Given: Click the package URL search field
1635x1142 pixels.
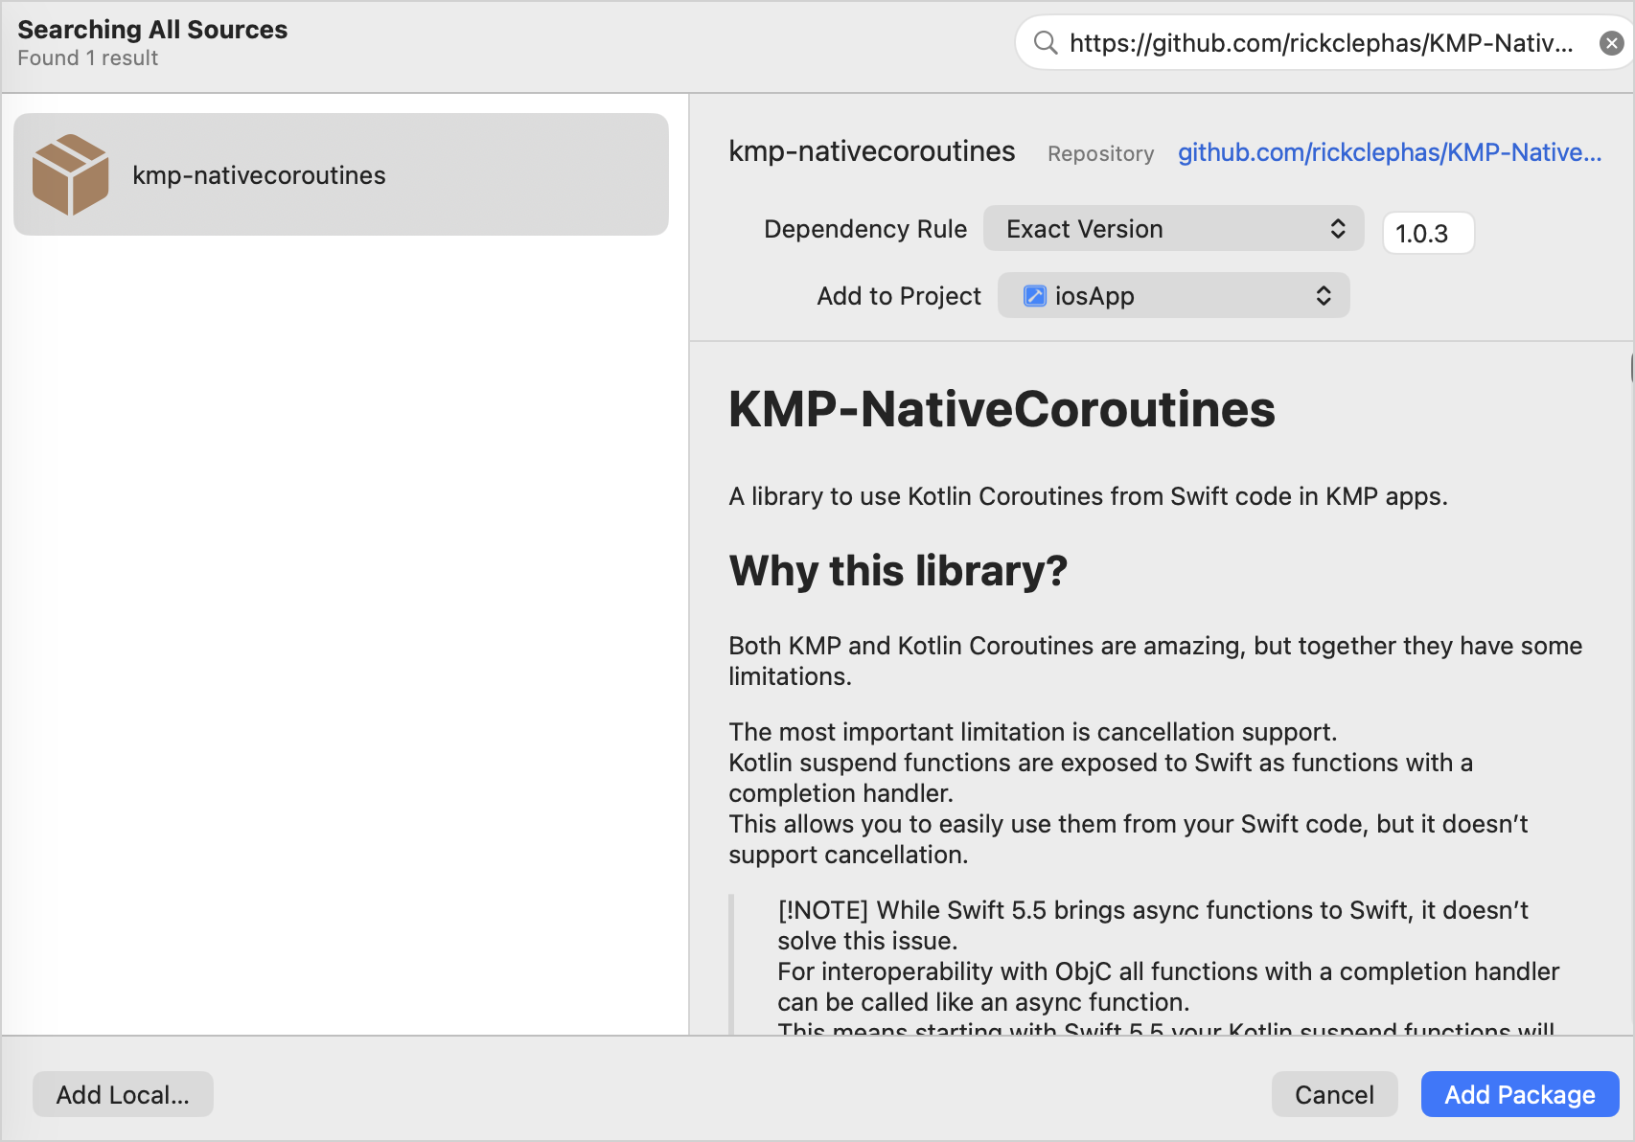Looking at the screenshot, I should point(1323,43).
